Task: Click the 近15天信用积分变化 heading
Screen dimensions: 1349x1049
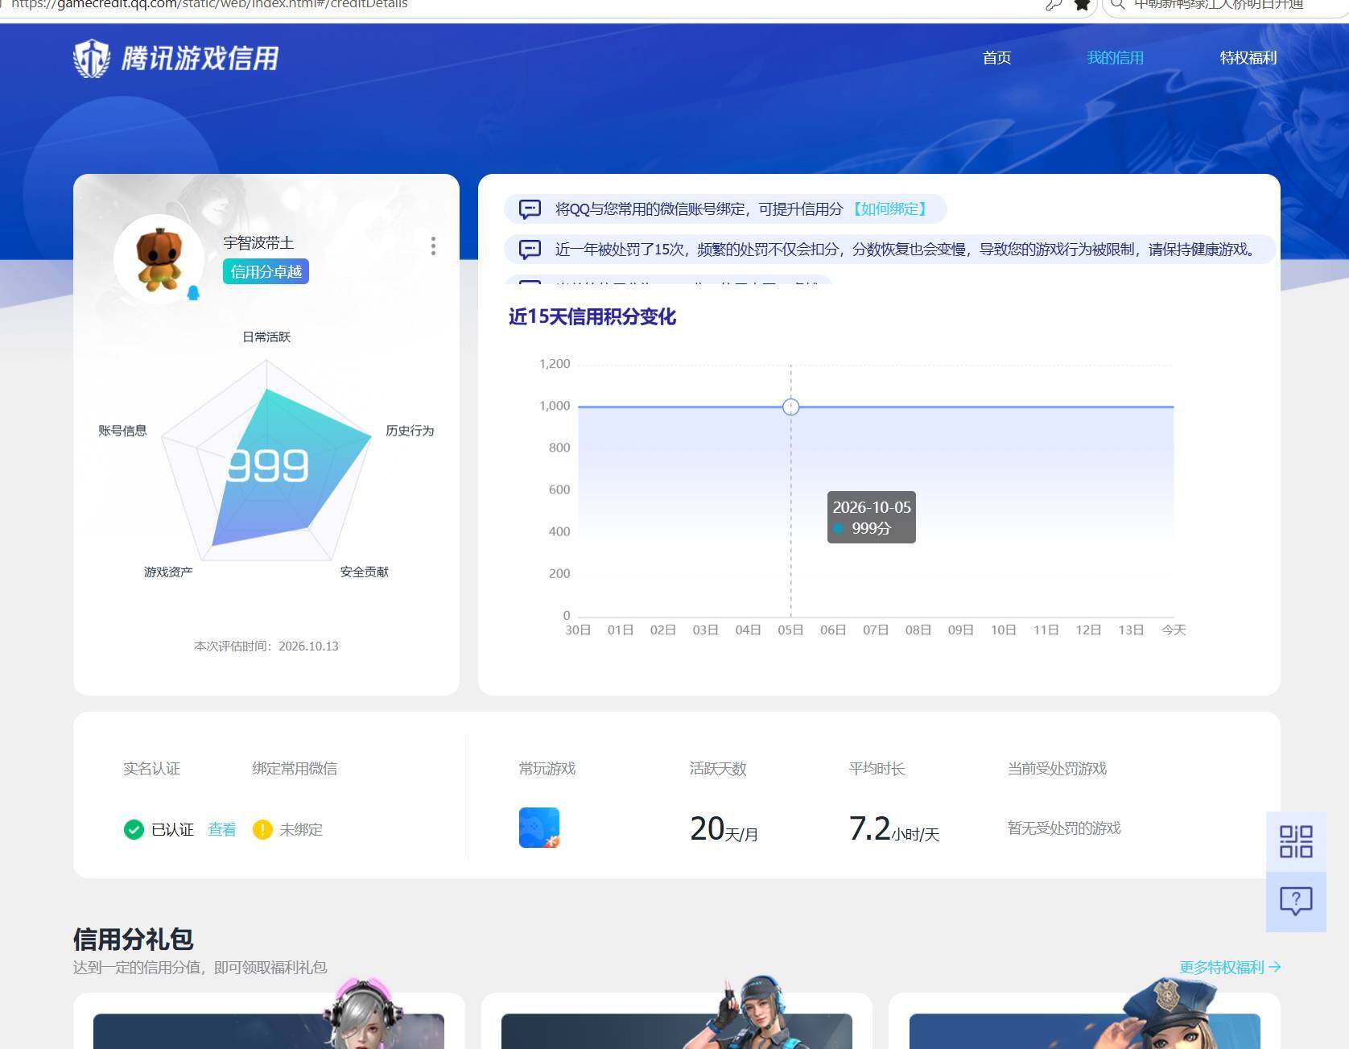Action: tap(592, 316)
